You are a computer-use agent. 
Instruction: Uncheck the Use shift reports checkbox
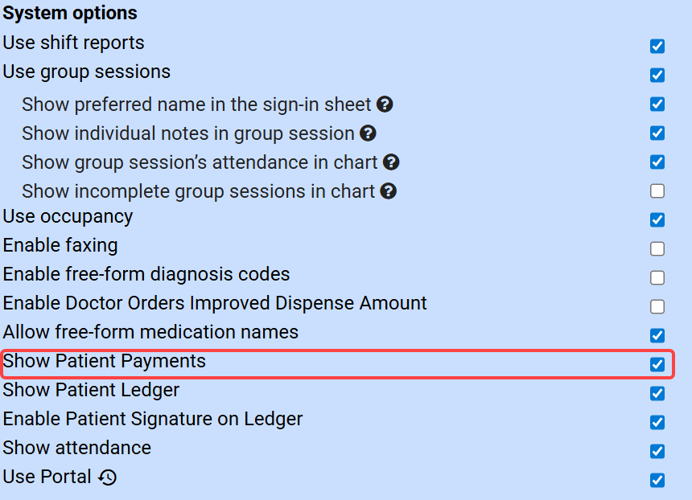(657, 46)
